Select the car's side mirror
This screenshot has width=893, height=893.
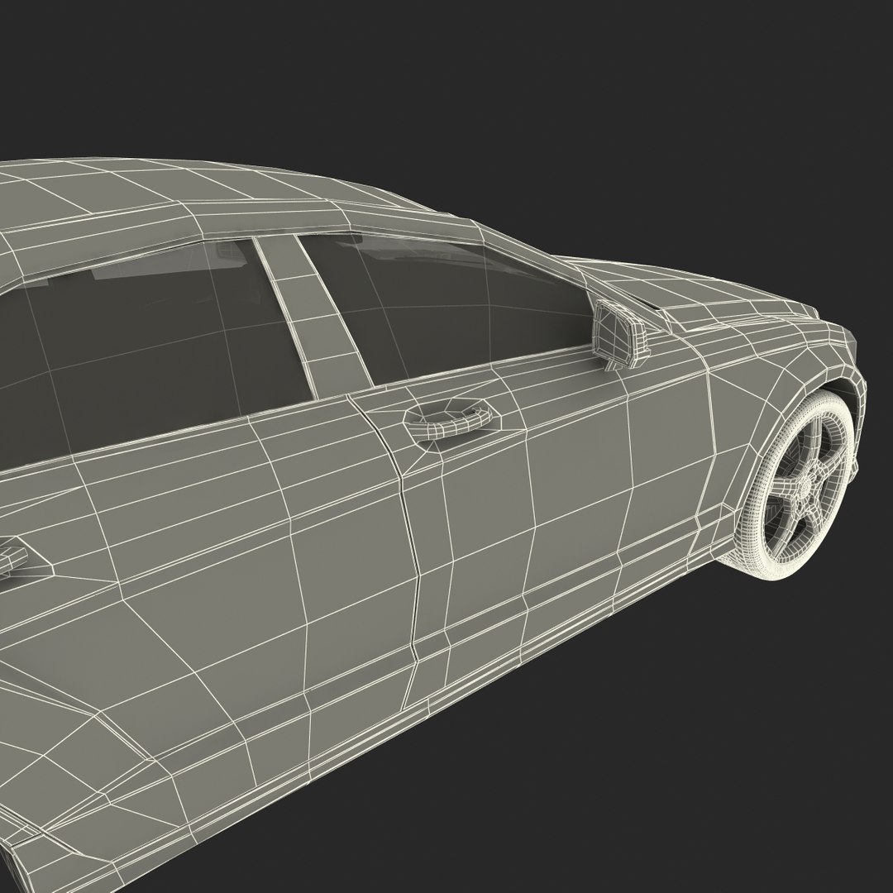621,336
